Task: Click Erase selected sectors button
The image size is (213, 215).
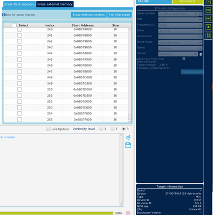Action: pyautogui.click(x=88, y=15)
